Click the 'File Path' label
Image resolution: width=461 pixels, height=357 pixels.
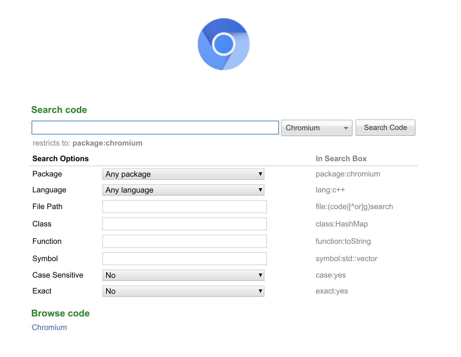coord(47,207)
